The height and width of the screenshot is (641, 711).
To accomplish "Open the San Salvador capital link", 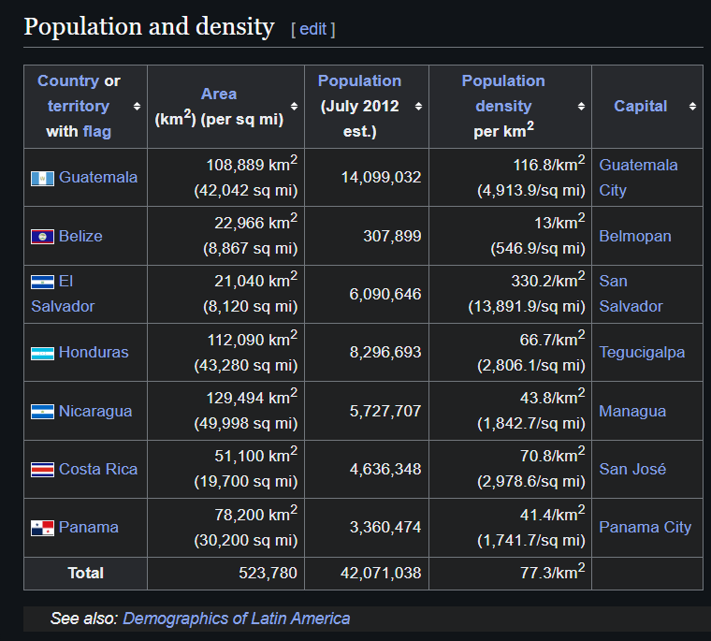I will [x=631, y=294].
